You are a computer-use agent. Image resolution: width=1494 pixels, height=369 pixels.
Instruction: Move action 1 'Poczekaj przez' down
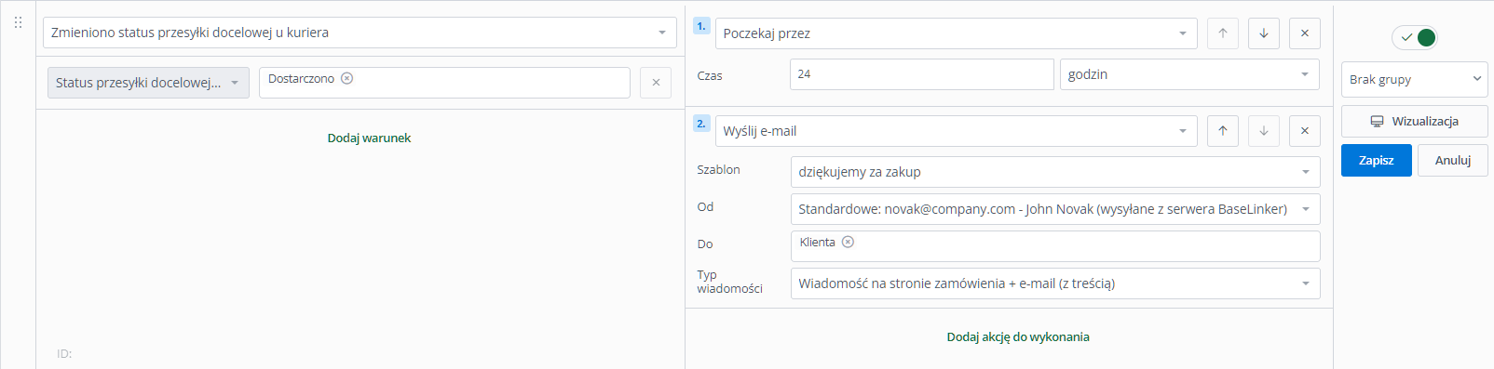[1264, 33]
